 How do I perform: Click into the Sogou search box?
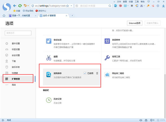(x=93, y=6)
